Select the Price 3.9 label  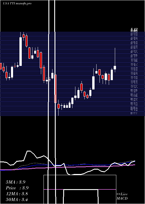(17, 188)
